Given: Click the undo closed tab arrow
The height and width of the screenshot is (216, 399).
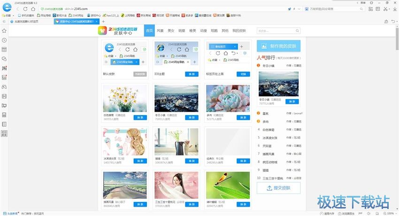Looking at the screenshot, I should 393,22.
